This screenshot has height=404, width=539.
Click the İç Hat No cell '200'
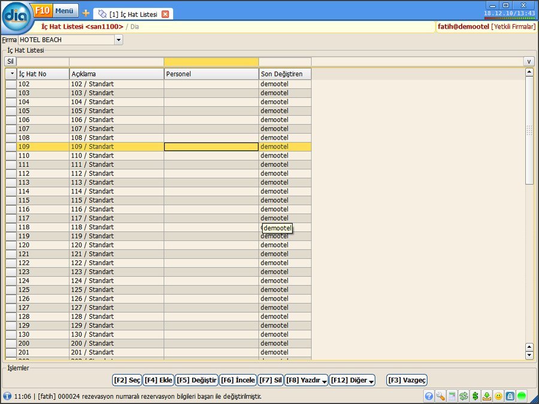pyautogui.click(x=43, y=343)
